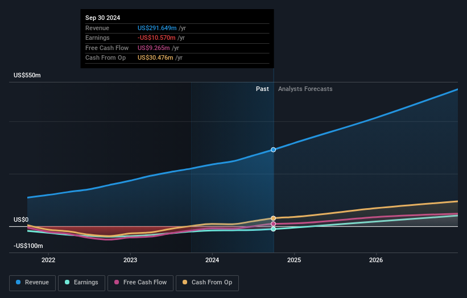Select the 2025 x-axis label
Image resolution: width=467 pixels, height=298 pixels.
pos(294,260)
